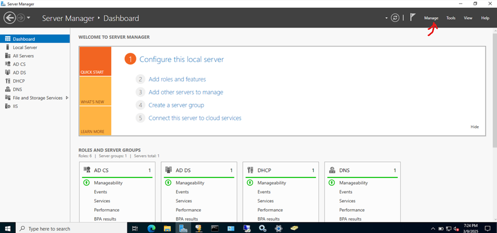Click Manageability in the AD CS tile
497x233 pixels.
[x=108, y=183]
